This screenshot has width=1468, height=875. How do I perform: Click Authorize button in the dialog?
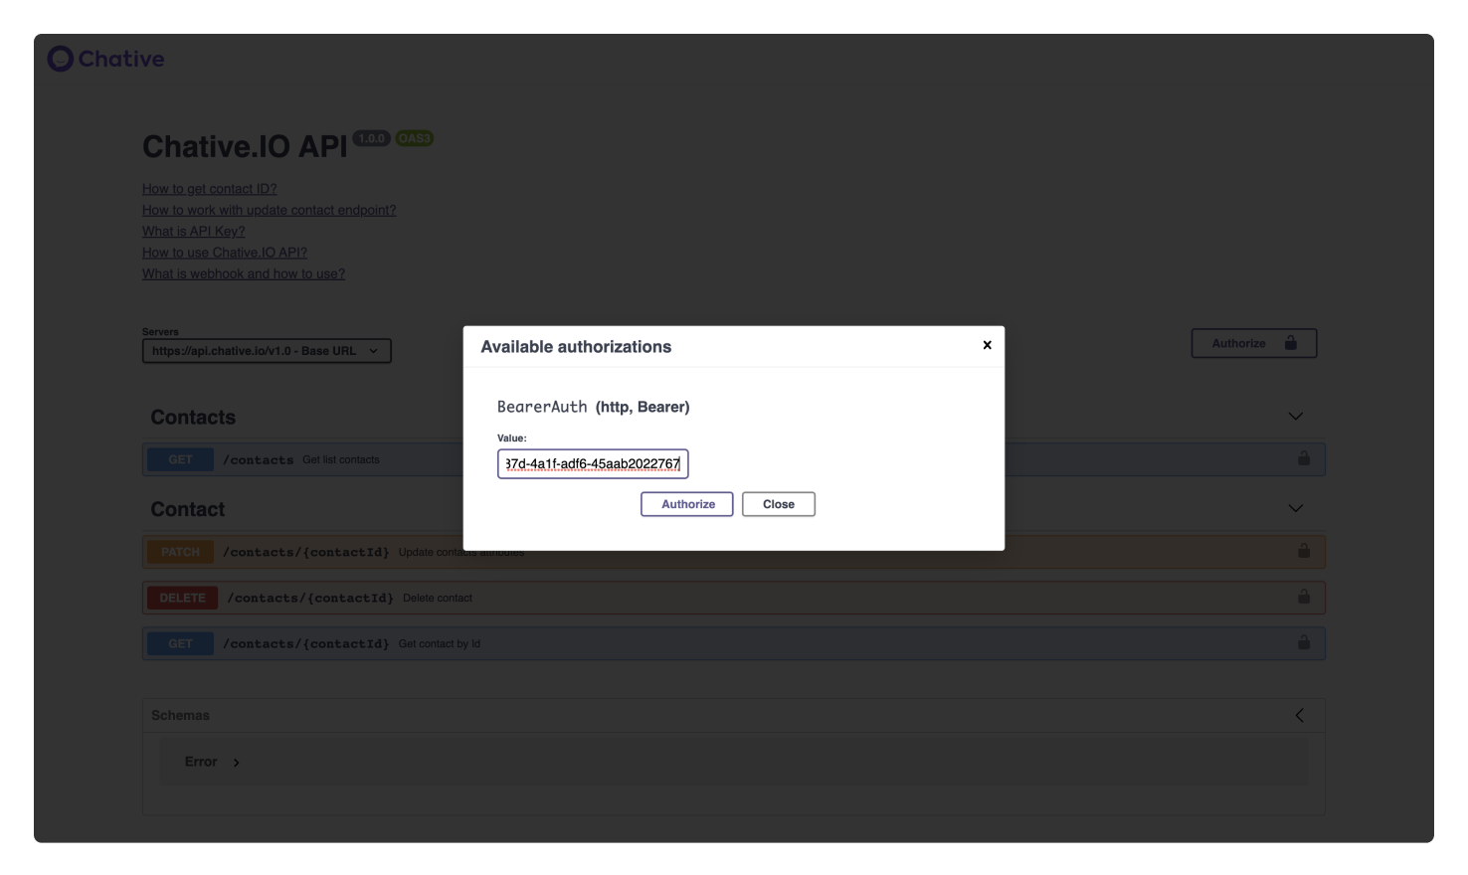point(687,504)
